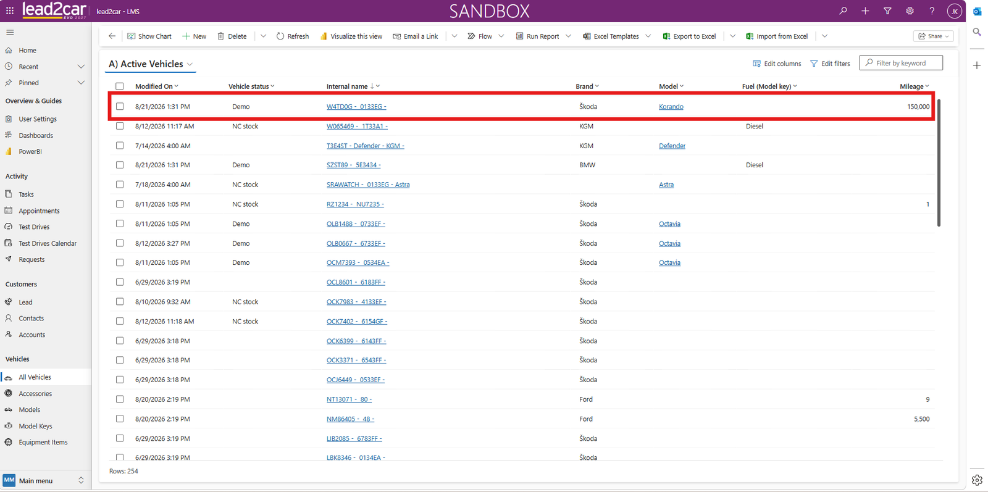This screenshot has width=988, height=492.
Task: Click the JK user avatar
Action: tap(954, 11)
